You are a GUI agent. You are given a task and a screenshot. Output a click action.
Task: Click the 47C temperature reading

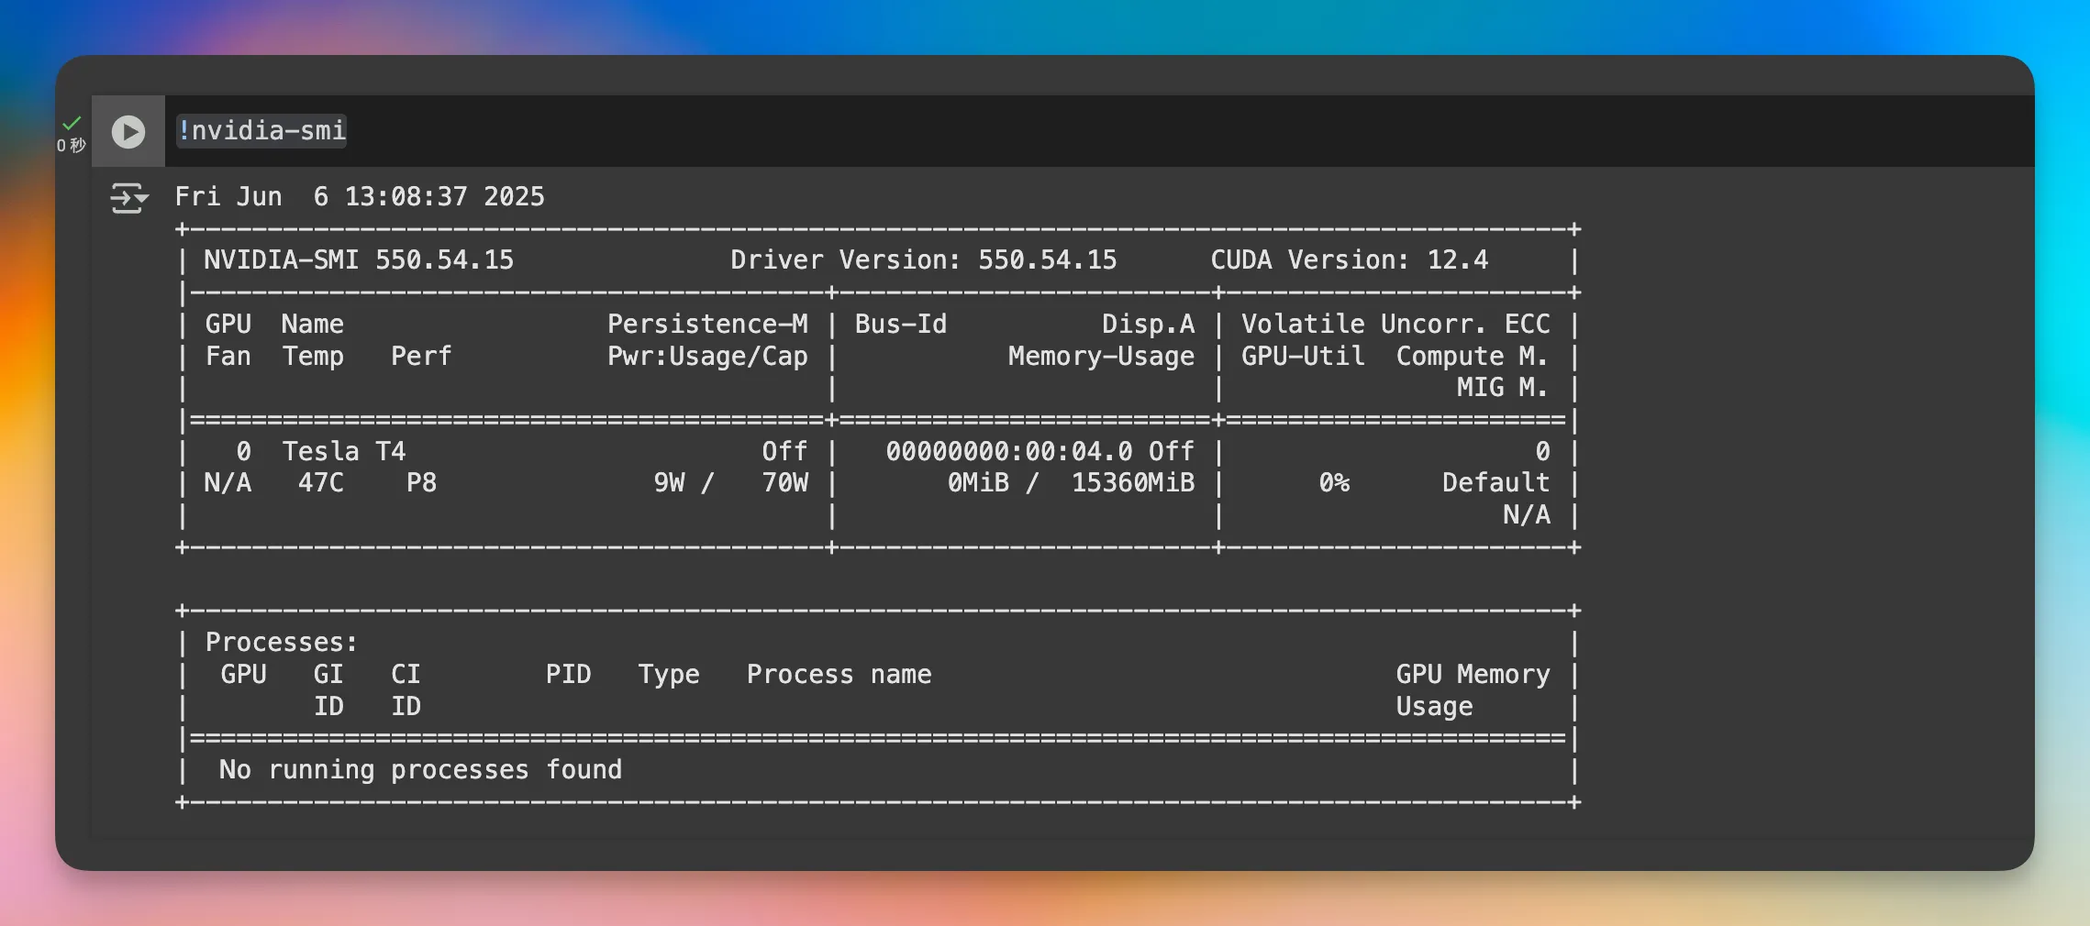[320, 483]
